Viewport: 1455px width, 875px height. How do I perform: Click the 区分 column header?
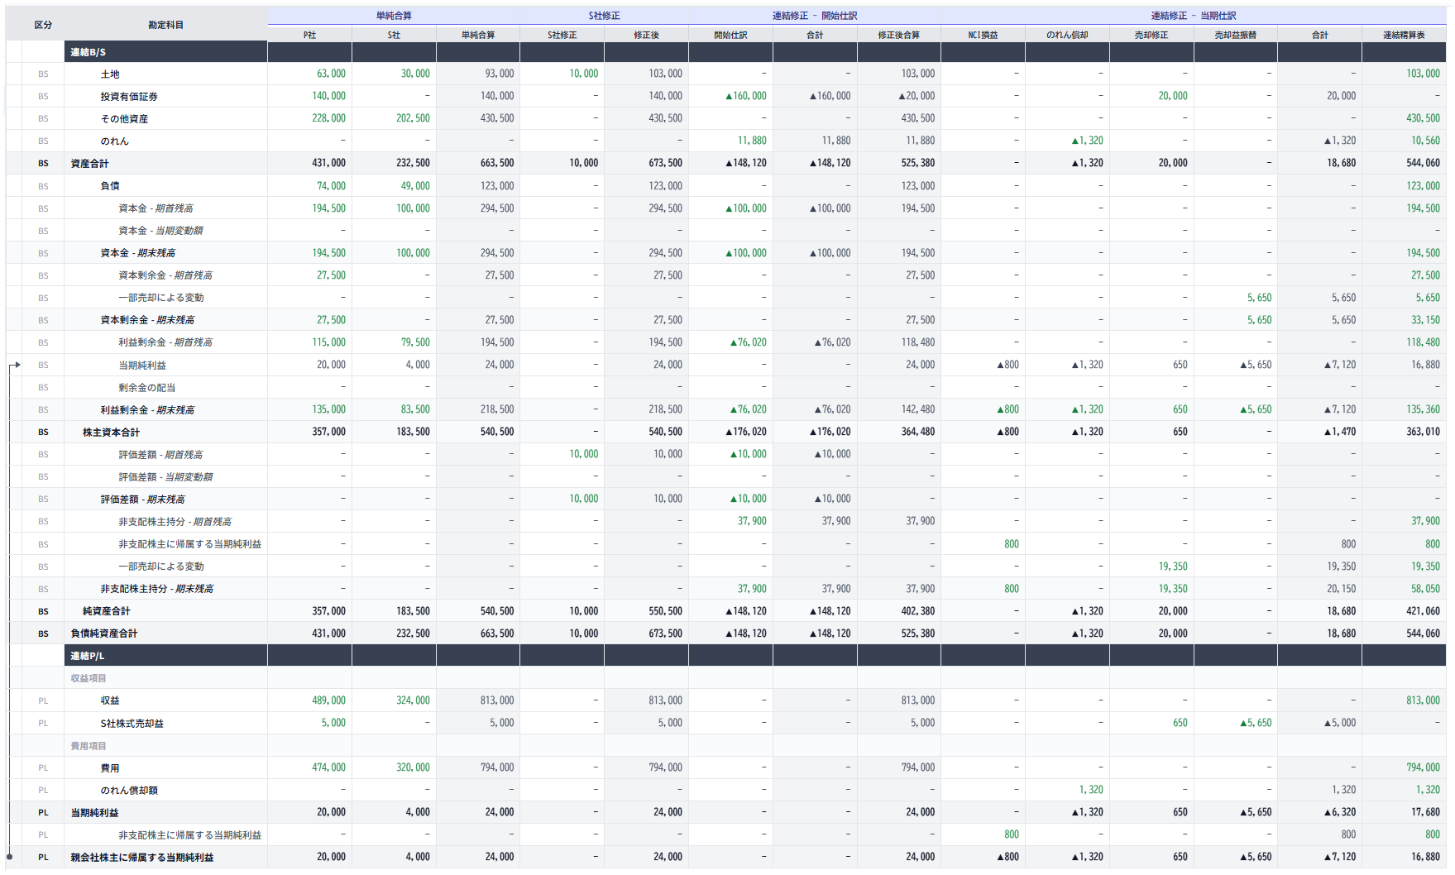coord(43,25)
